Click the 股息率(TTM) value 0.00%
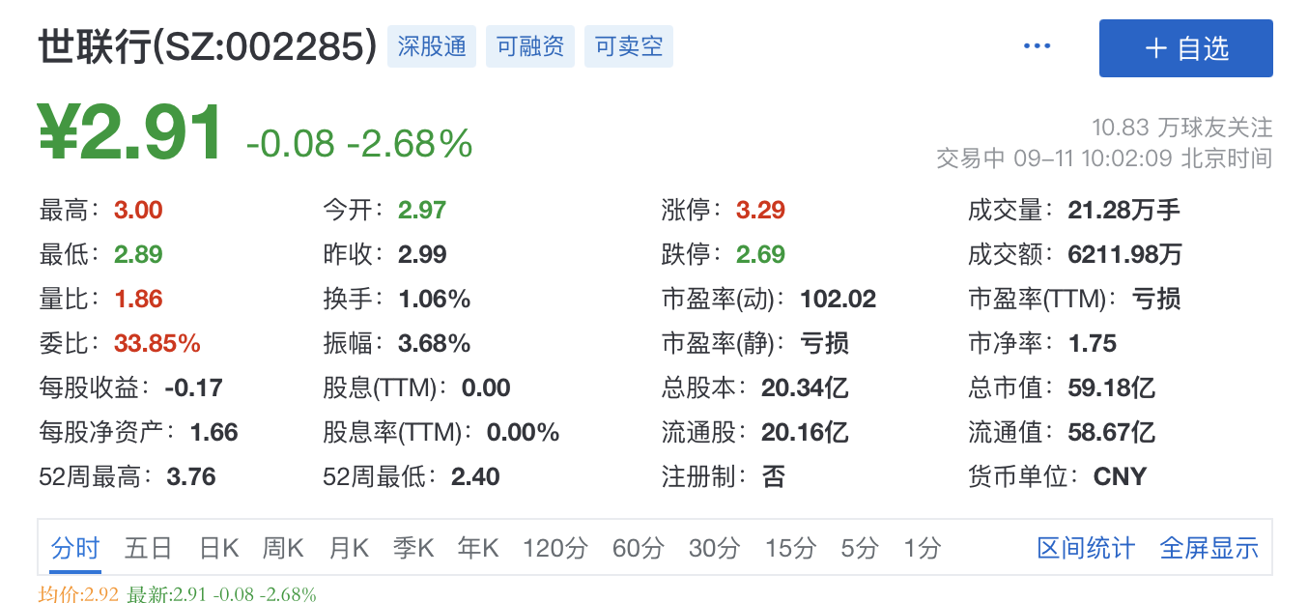This screenshot has width=1308, height=603. tap(524, 432)
